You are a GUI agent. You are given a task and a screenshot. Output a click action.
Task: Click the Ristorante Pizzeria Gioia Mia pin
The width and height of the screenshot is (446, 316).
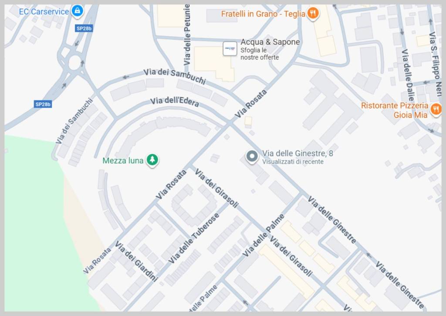(436, 110)
